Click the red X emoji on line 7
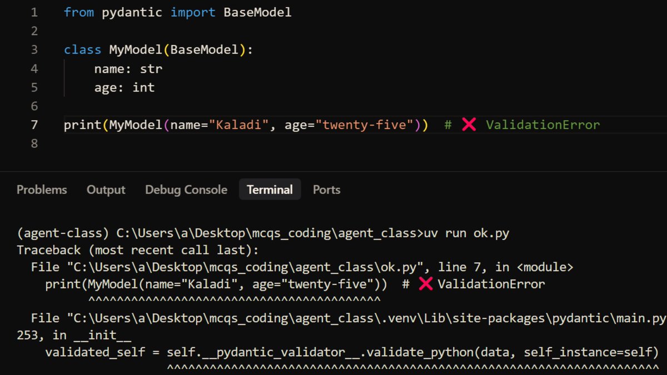 (x=470, y=124)
